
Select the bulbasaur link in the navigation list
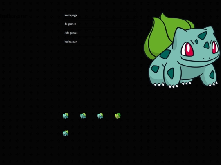pos(70,42)
